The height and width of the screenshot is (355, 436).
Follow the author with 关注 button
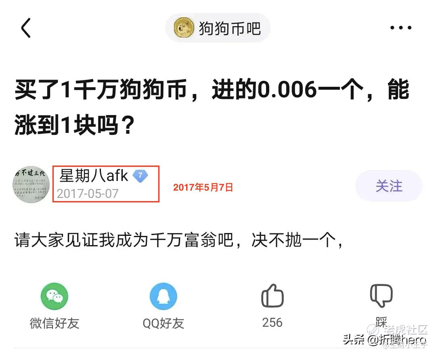[389, 186]
